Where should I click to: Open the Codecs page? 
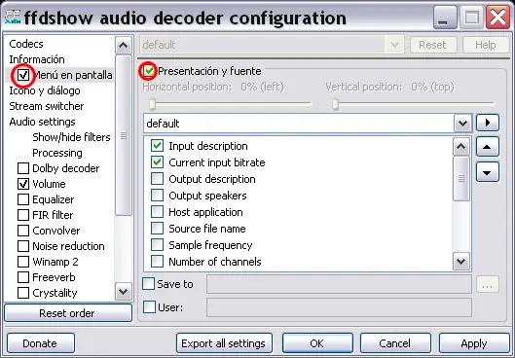tap(26, 44)
